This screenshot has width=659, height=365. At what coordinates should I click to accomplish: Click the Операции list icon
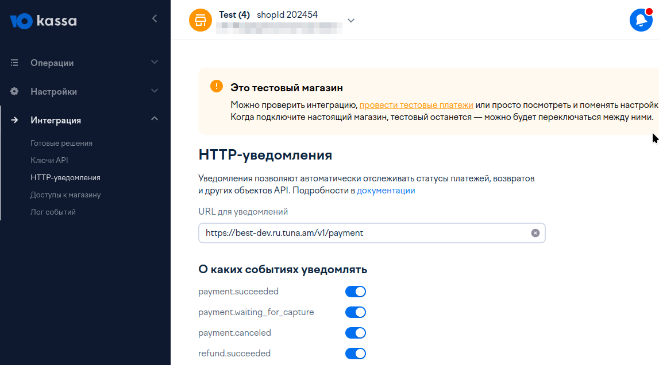point(15,63)
